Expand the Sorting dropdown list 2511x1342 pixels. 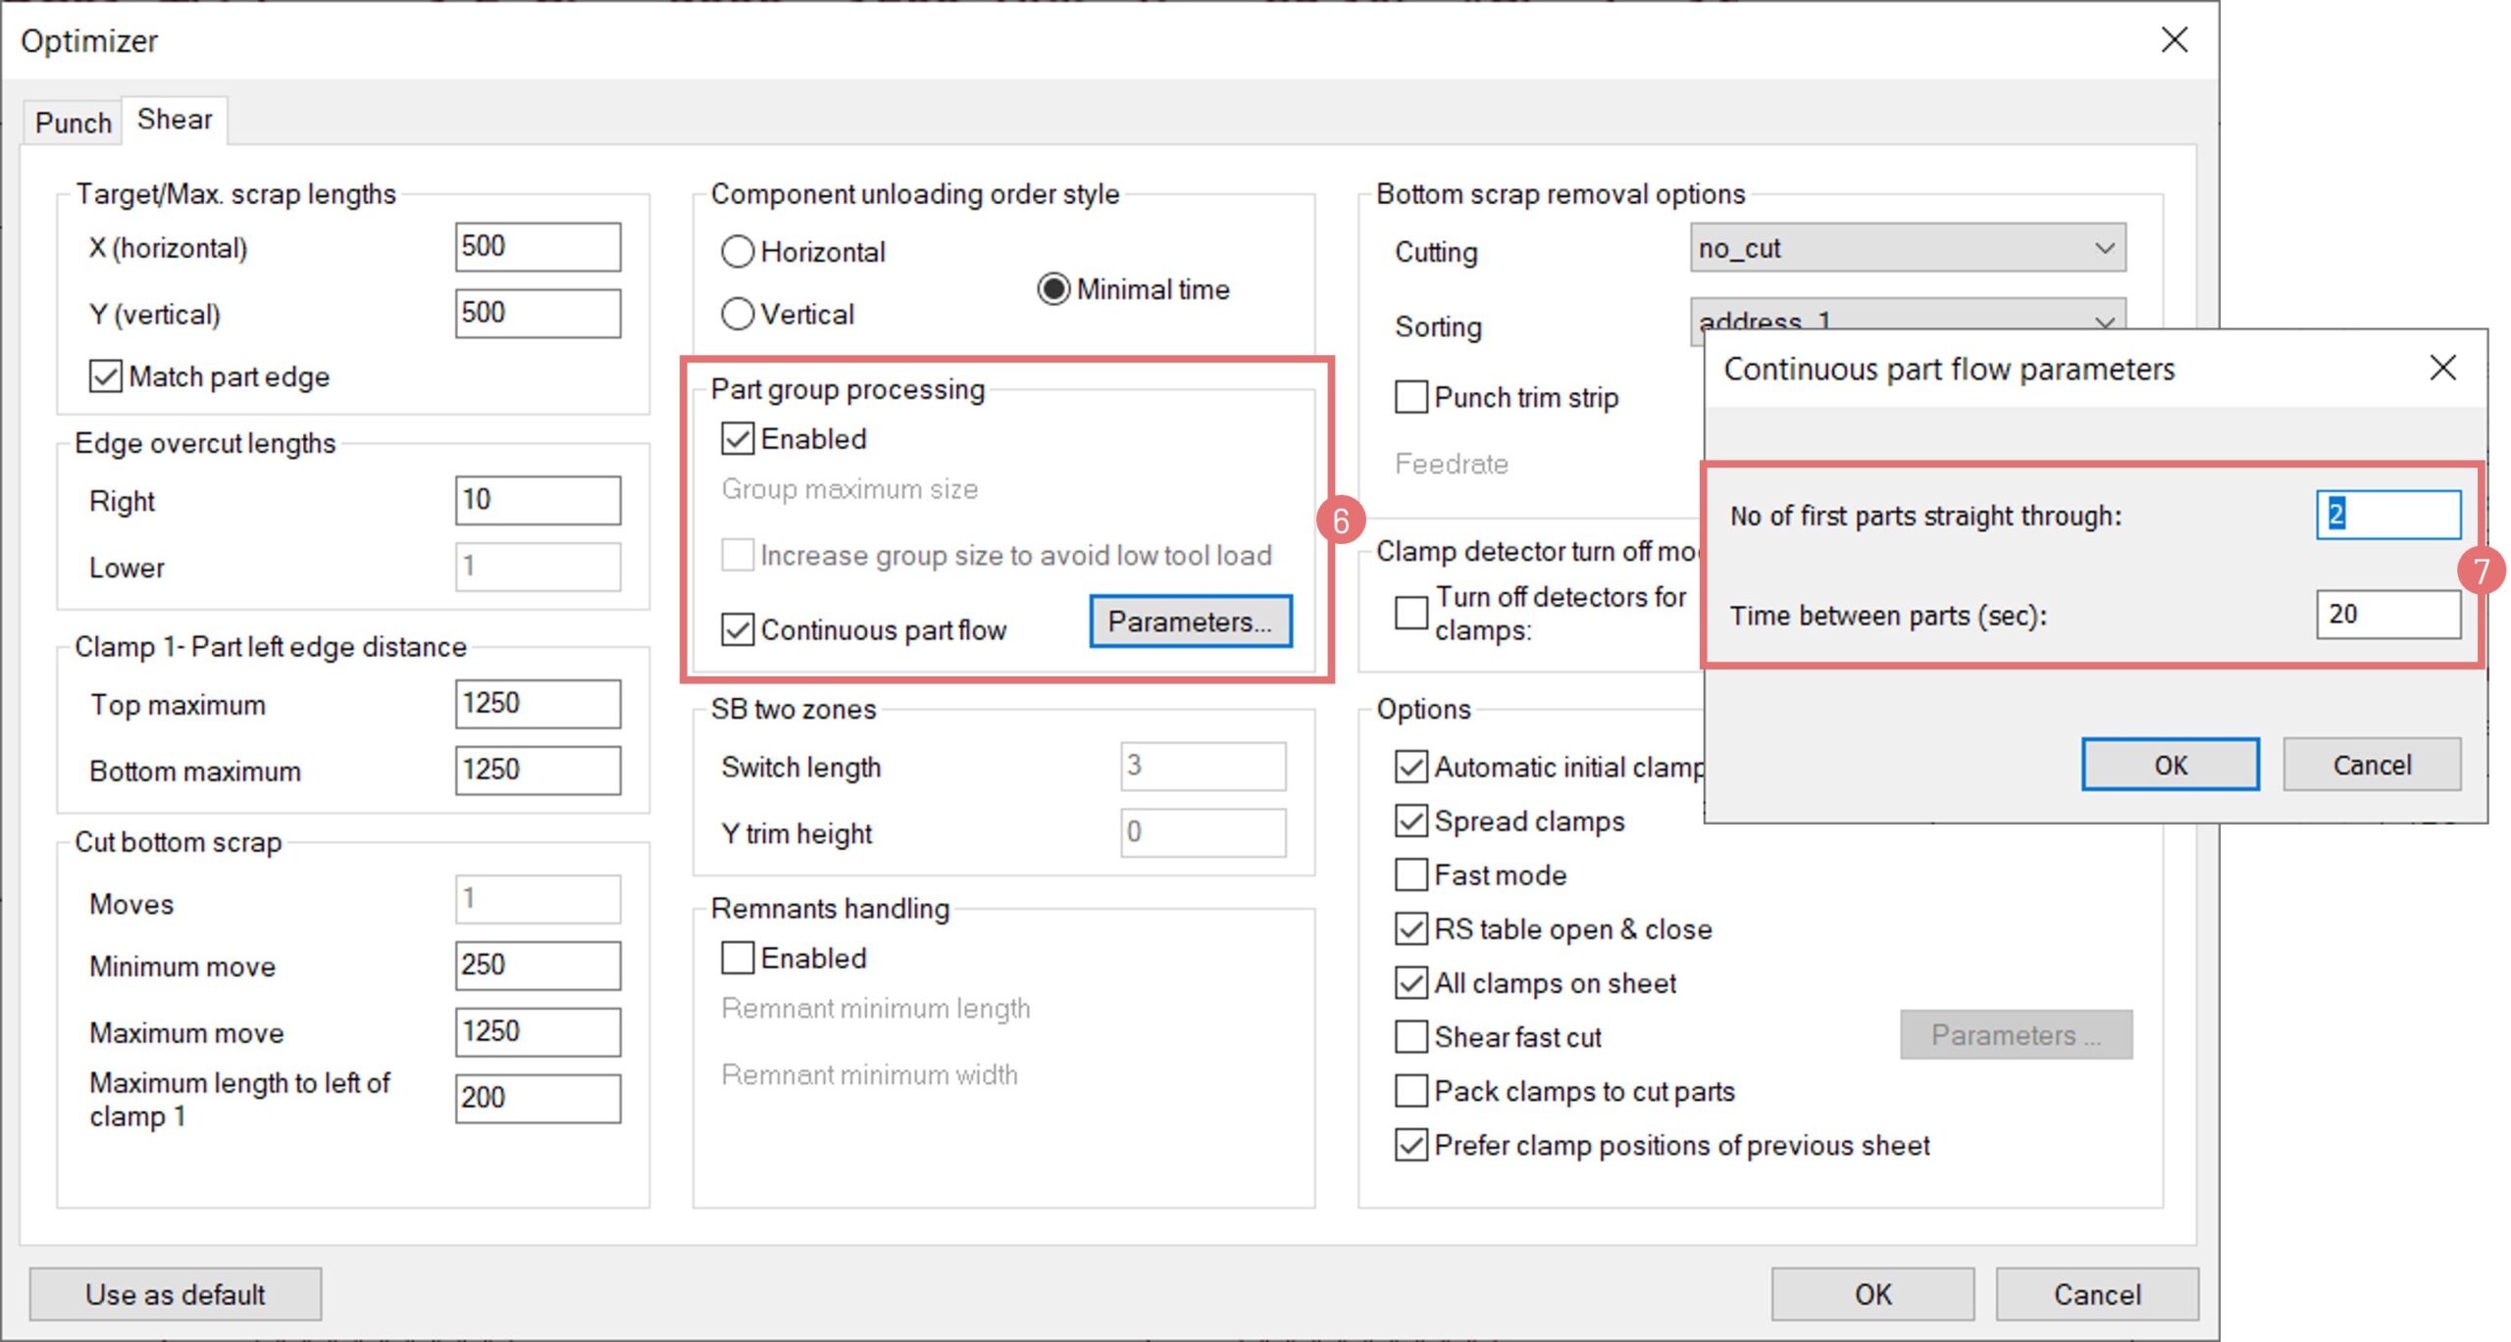click(1907, 316)
